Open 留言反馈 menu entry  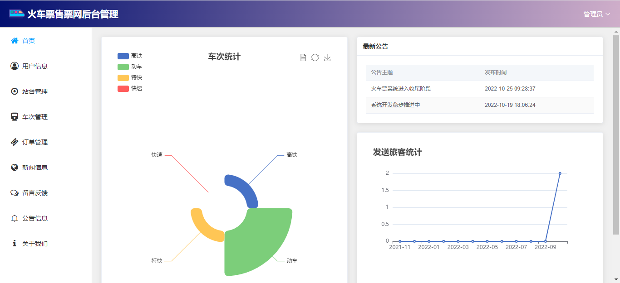35,193
